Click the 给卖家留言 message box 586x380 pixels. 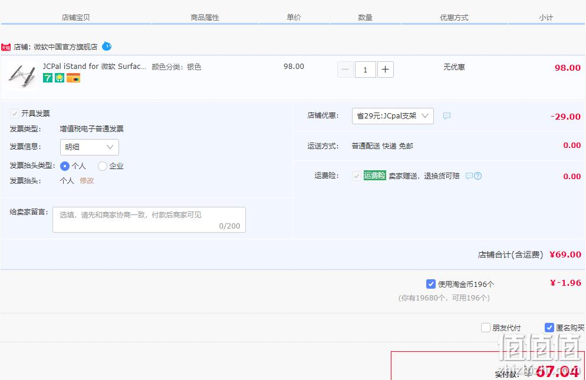coord(149,220)
